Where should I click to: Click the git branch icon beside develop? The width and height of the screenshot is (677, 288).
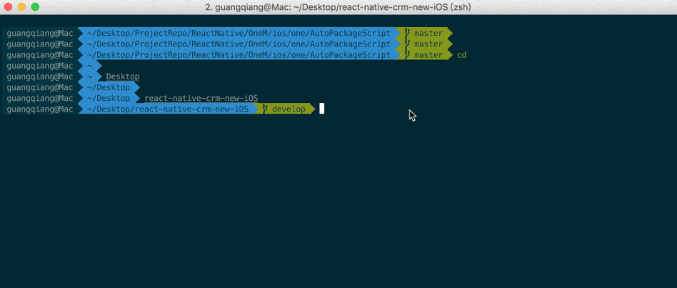coord(266,109)
